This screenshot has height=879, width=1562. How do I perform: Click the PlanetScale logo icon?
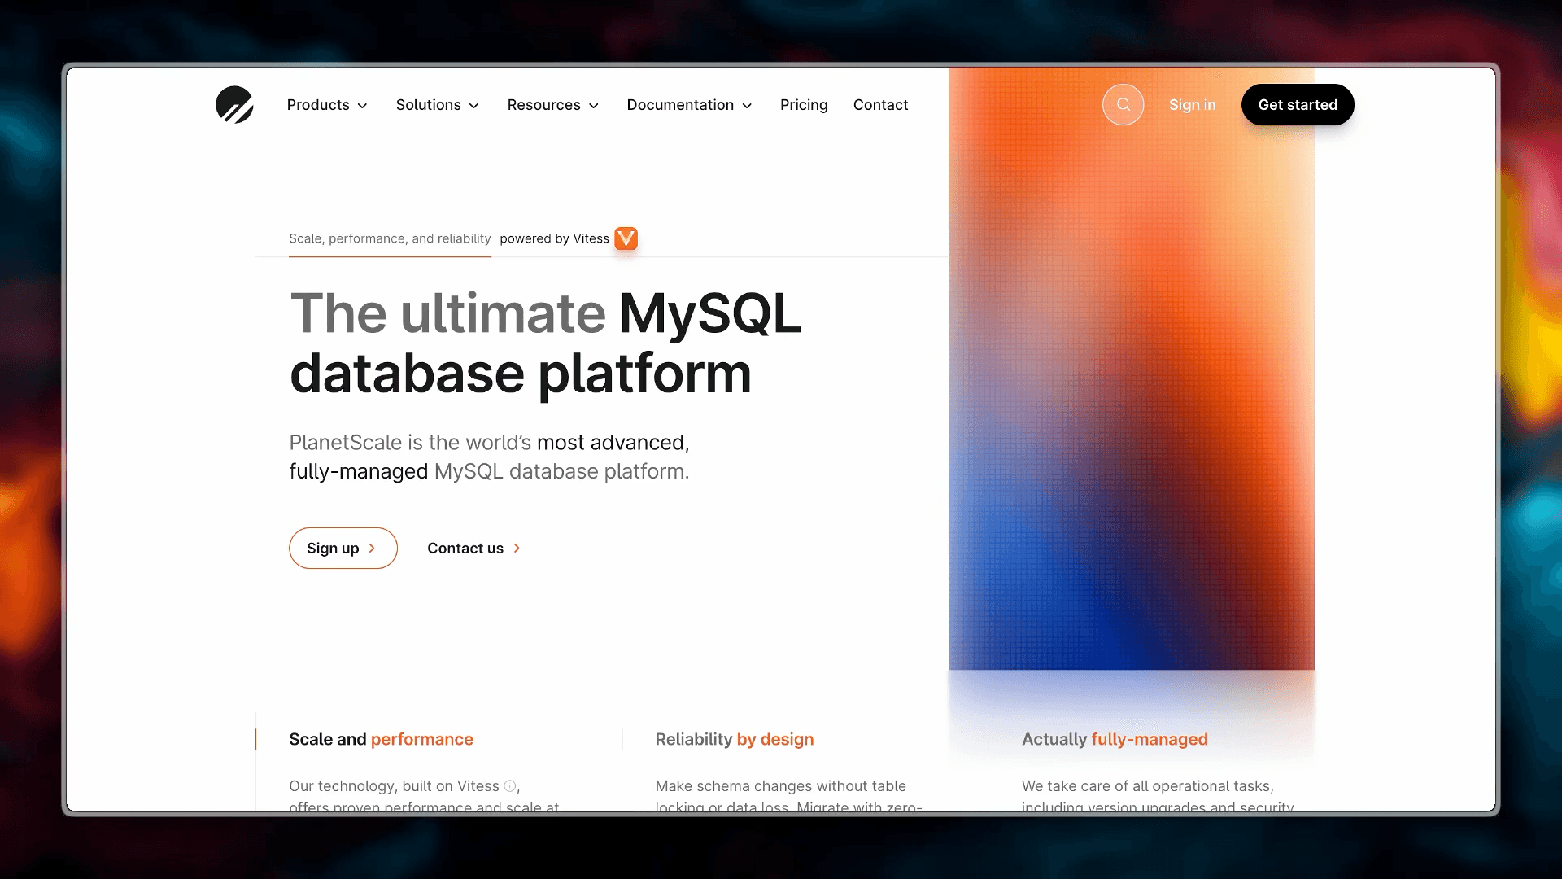click(234, 105)
